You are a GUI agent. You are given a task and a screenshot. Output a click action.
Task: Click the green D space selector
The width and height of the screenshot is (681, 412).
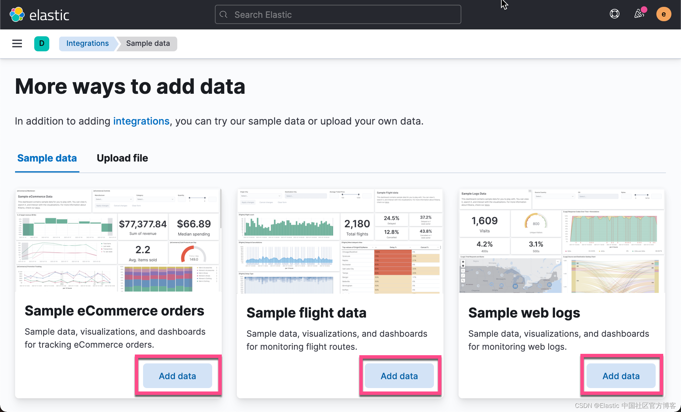pyautogui.click(x=42, y=43)
